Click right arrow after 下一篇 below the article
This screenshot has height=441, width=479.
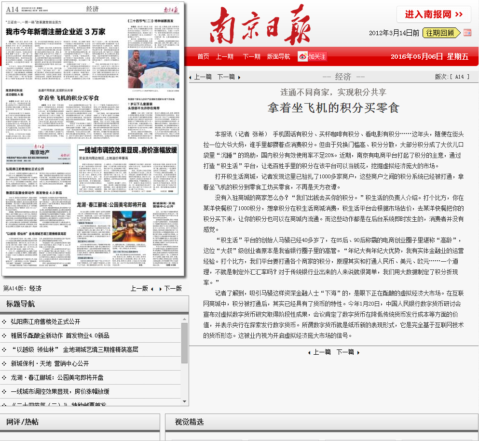coord(358,352)
